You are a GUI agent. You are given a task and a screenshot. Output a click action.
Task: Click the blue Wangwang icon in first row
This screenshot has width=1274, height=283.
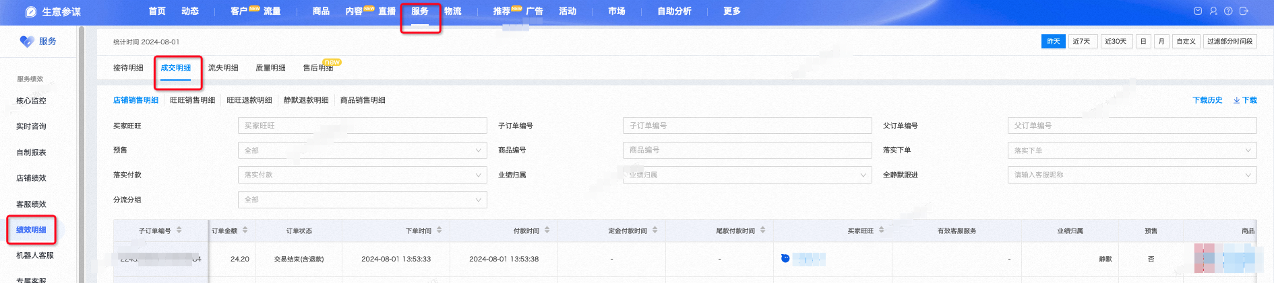(785, 258)
